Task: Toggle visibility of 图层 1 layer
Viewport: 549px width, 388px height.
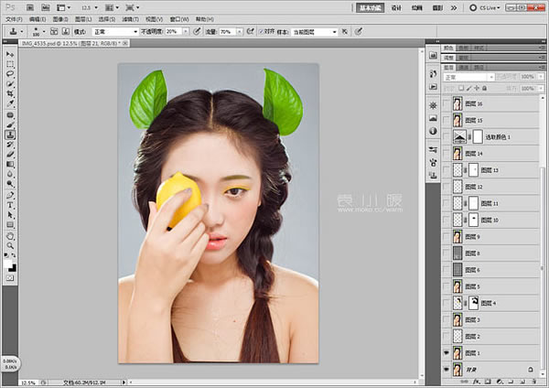Action: (x=446, y=352)
